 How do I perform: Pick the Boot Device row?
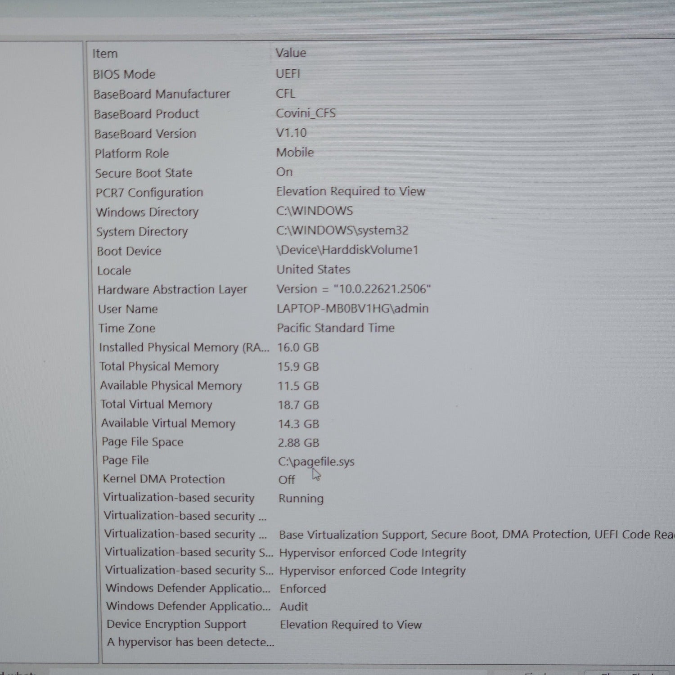click(129, 251)
